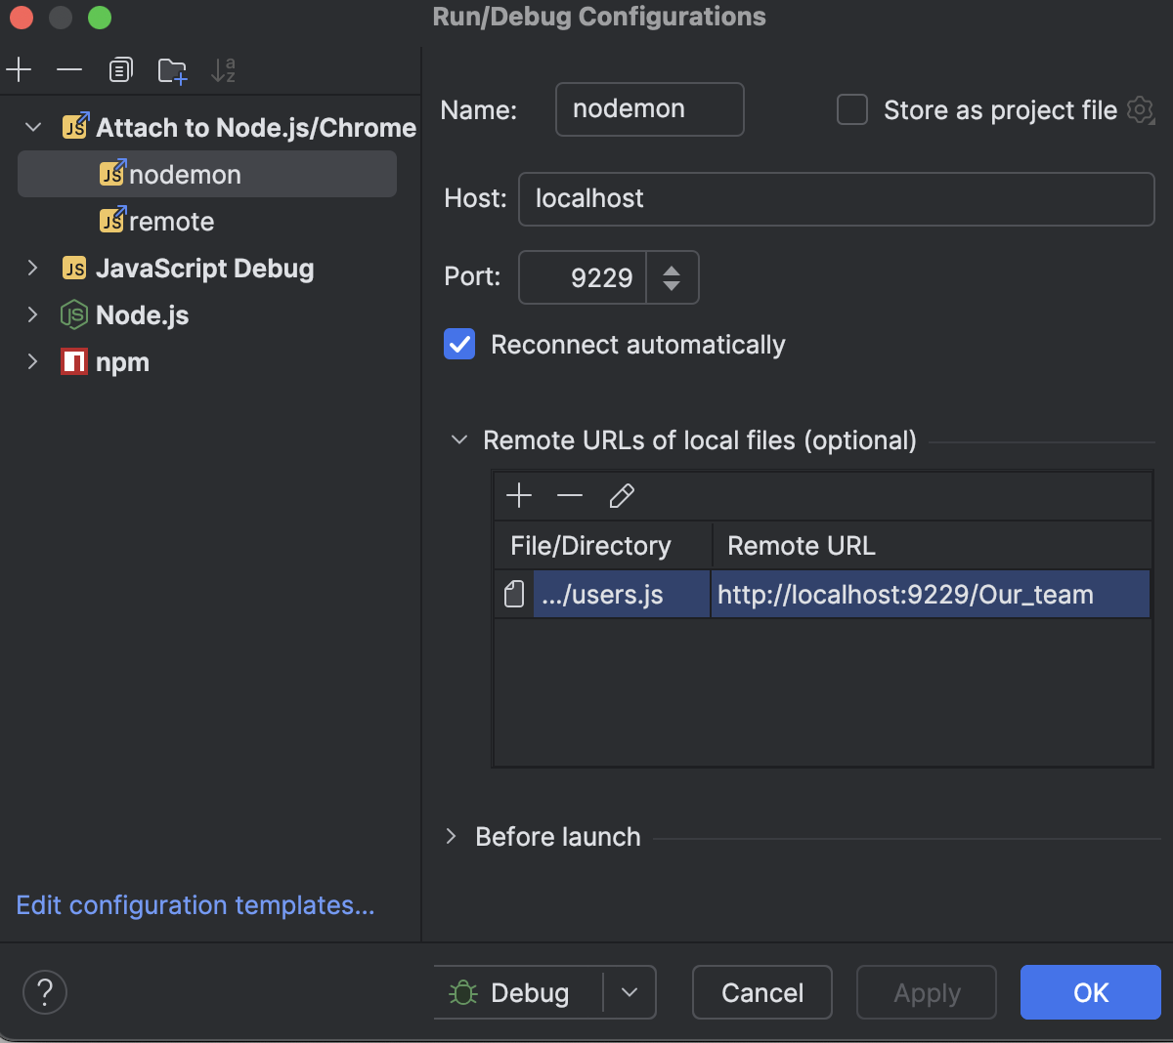Remove the selected configuration
The image size is (1173, 1043).
pyautogui.click(x=67, y=69)
